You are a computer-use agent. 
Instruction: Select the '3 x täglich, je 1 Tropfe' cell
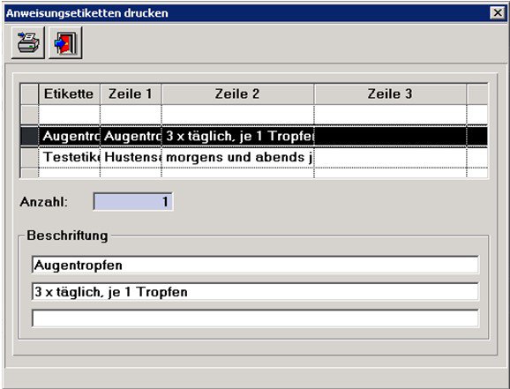pyautogui.click(x=237, y=136)
